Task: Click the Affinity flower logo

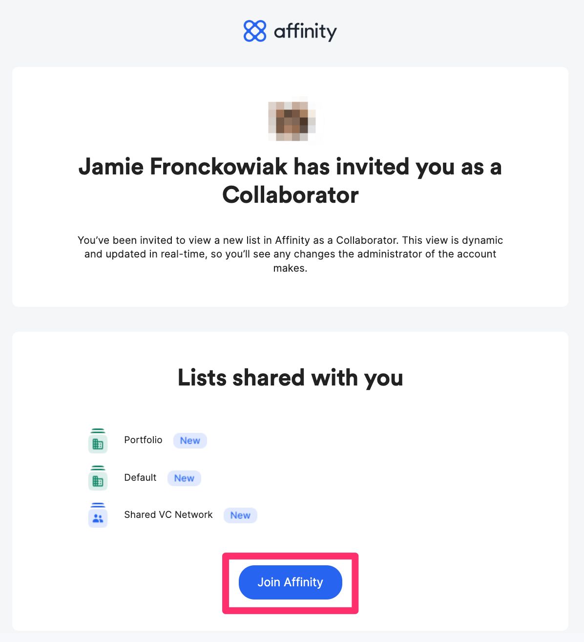Action: pos(254,31)
